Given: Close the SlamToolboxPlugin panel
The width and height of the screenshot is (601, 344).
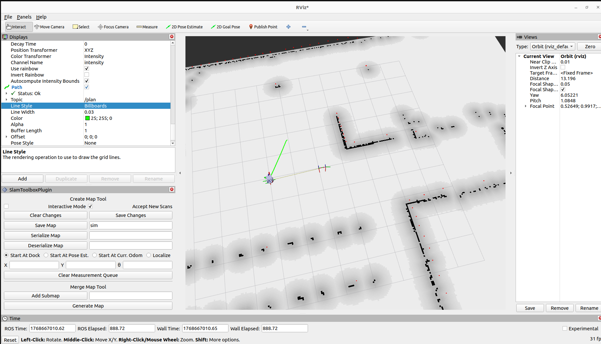Looking at the screenshot, I should [172, 190].
